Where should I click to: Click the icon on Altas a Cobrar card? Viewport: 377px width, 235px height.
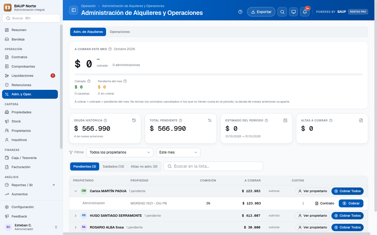pyautogui.click(x=361, y=120)
